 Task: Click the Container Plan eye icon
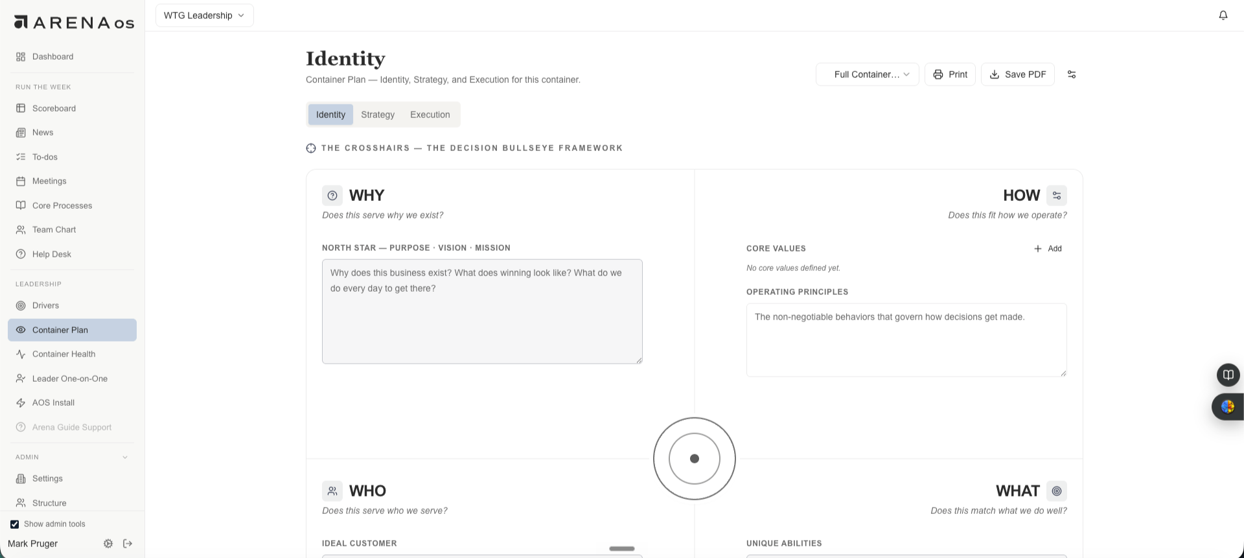coord(21,330)
